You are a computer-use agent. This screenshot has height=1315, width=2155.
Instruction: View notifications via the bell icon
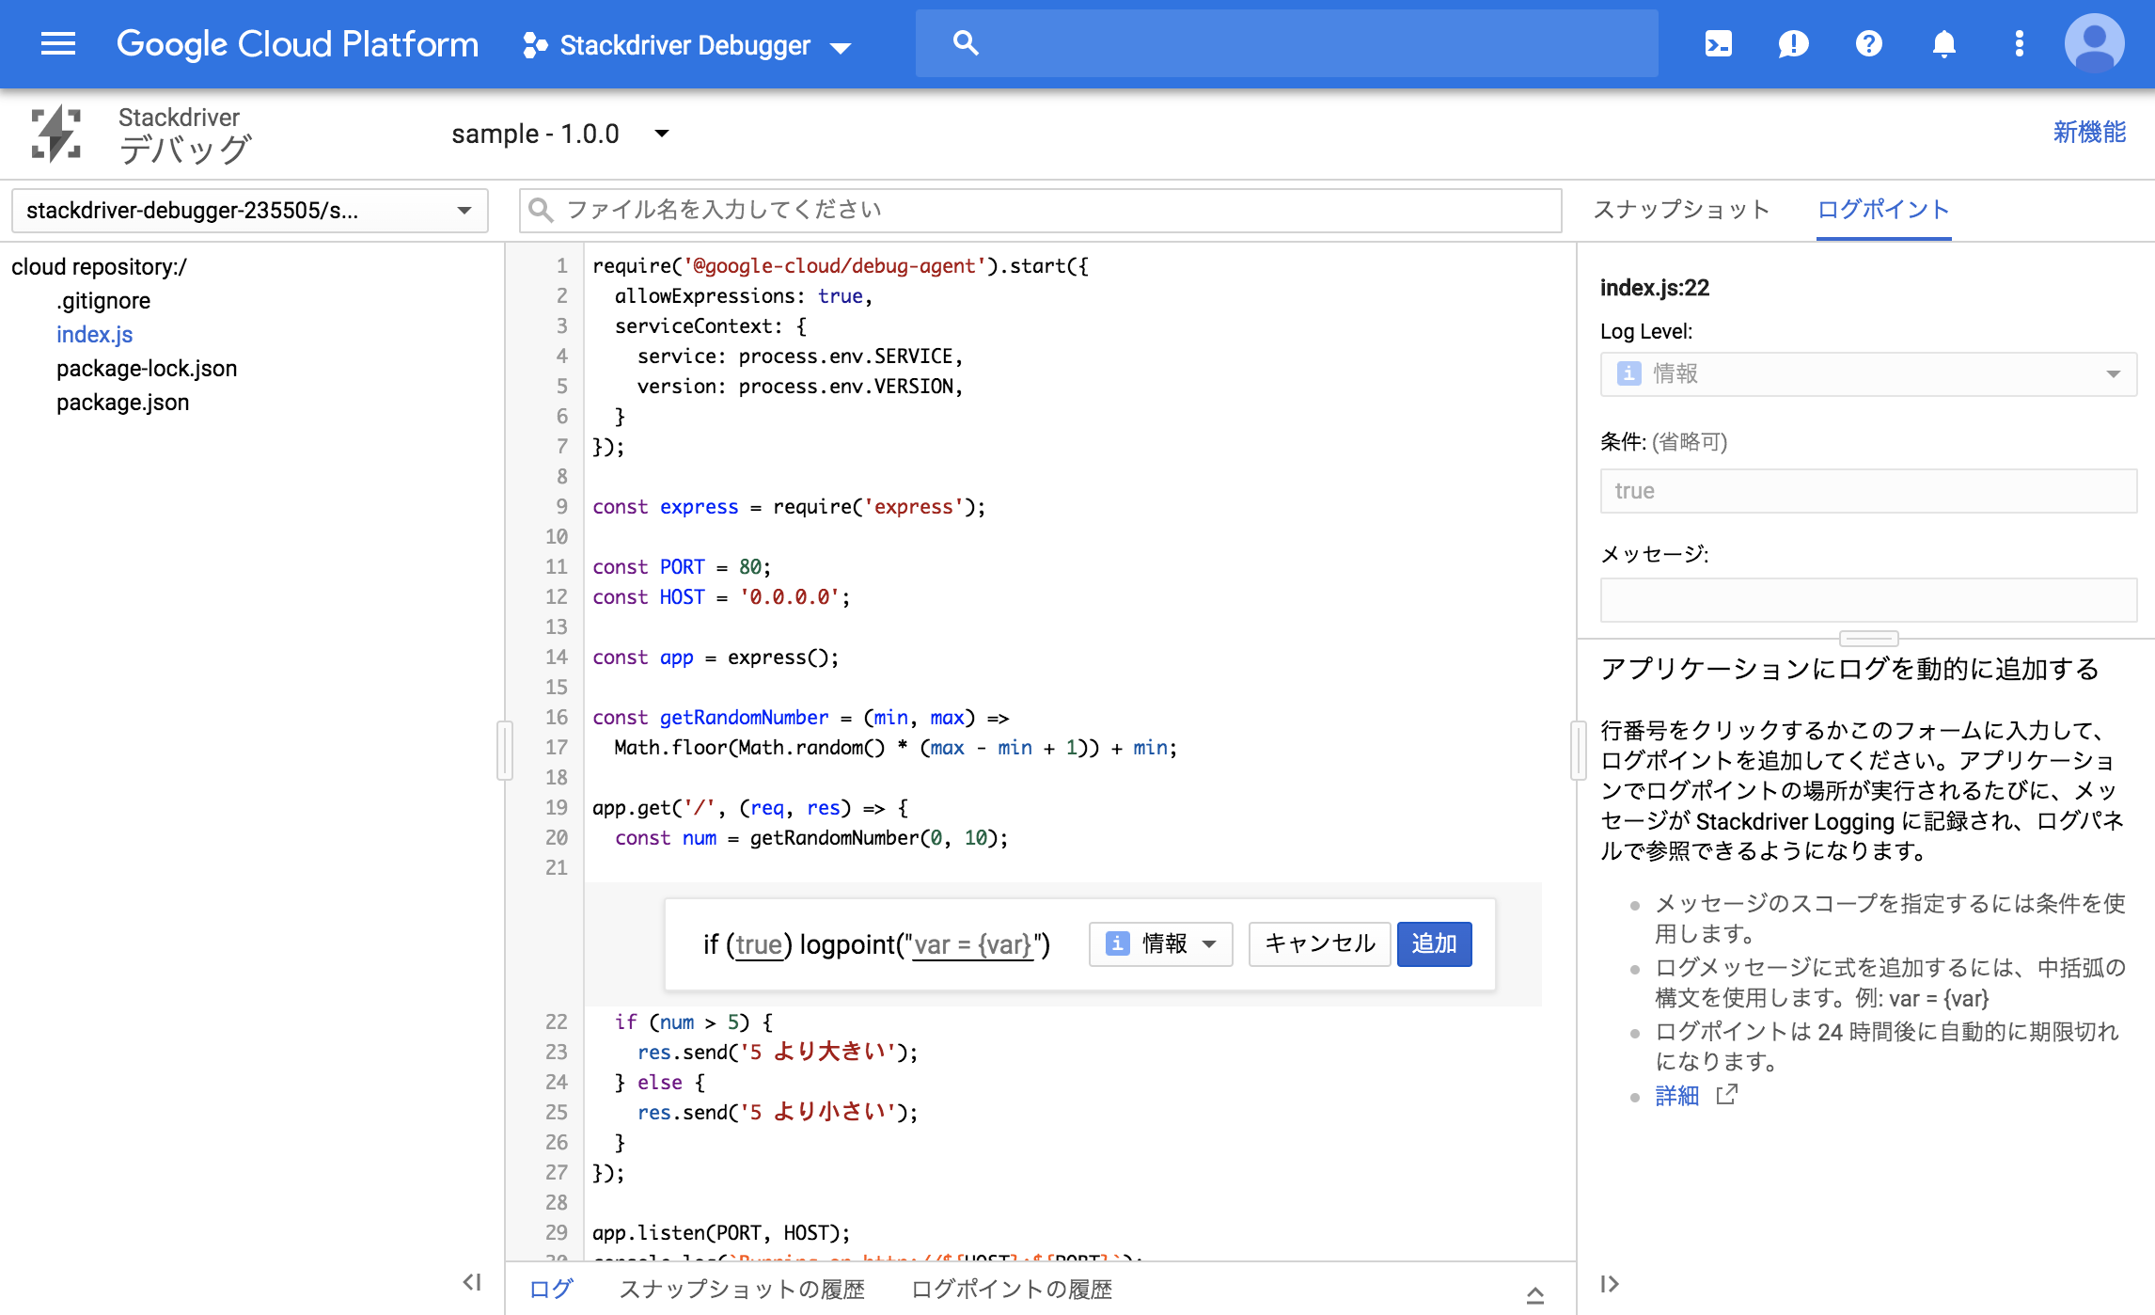point(1943,43)
